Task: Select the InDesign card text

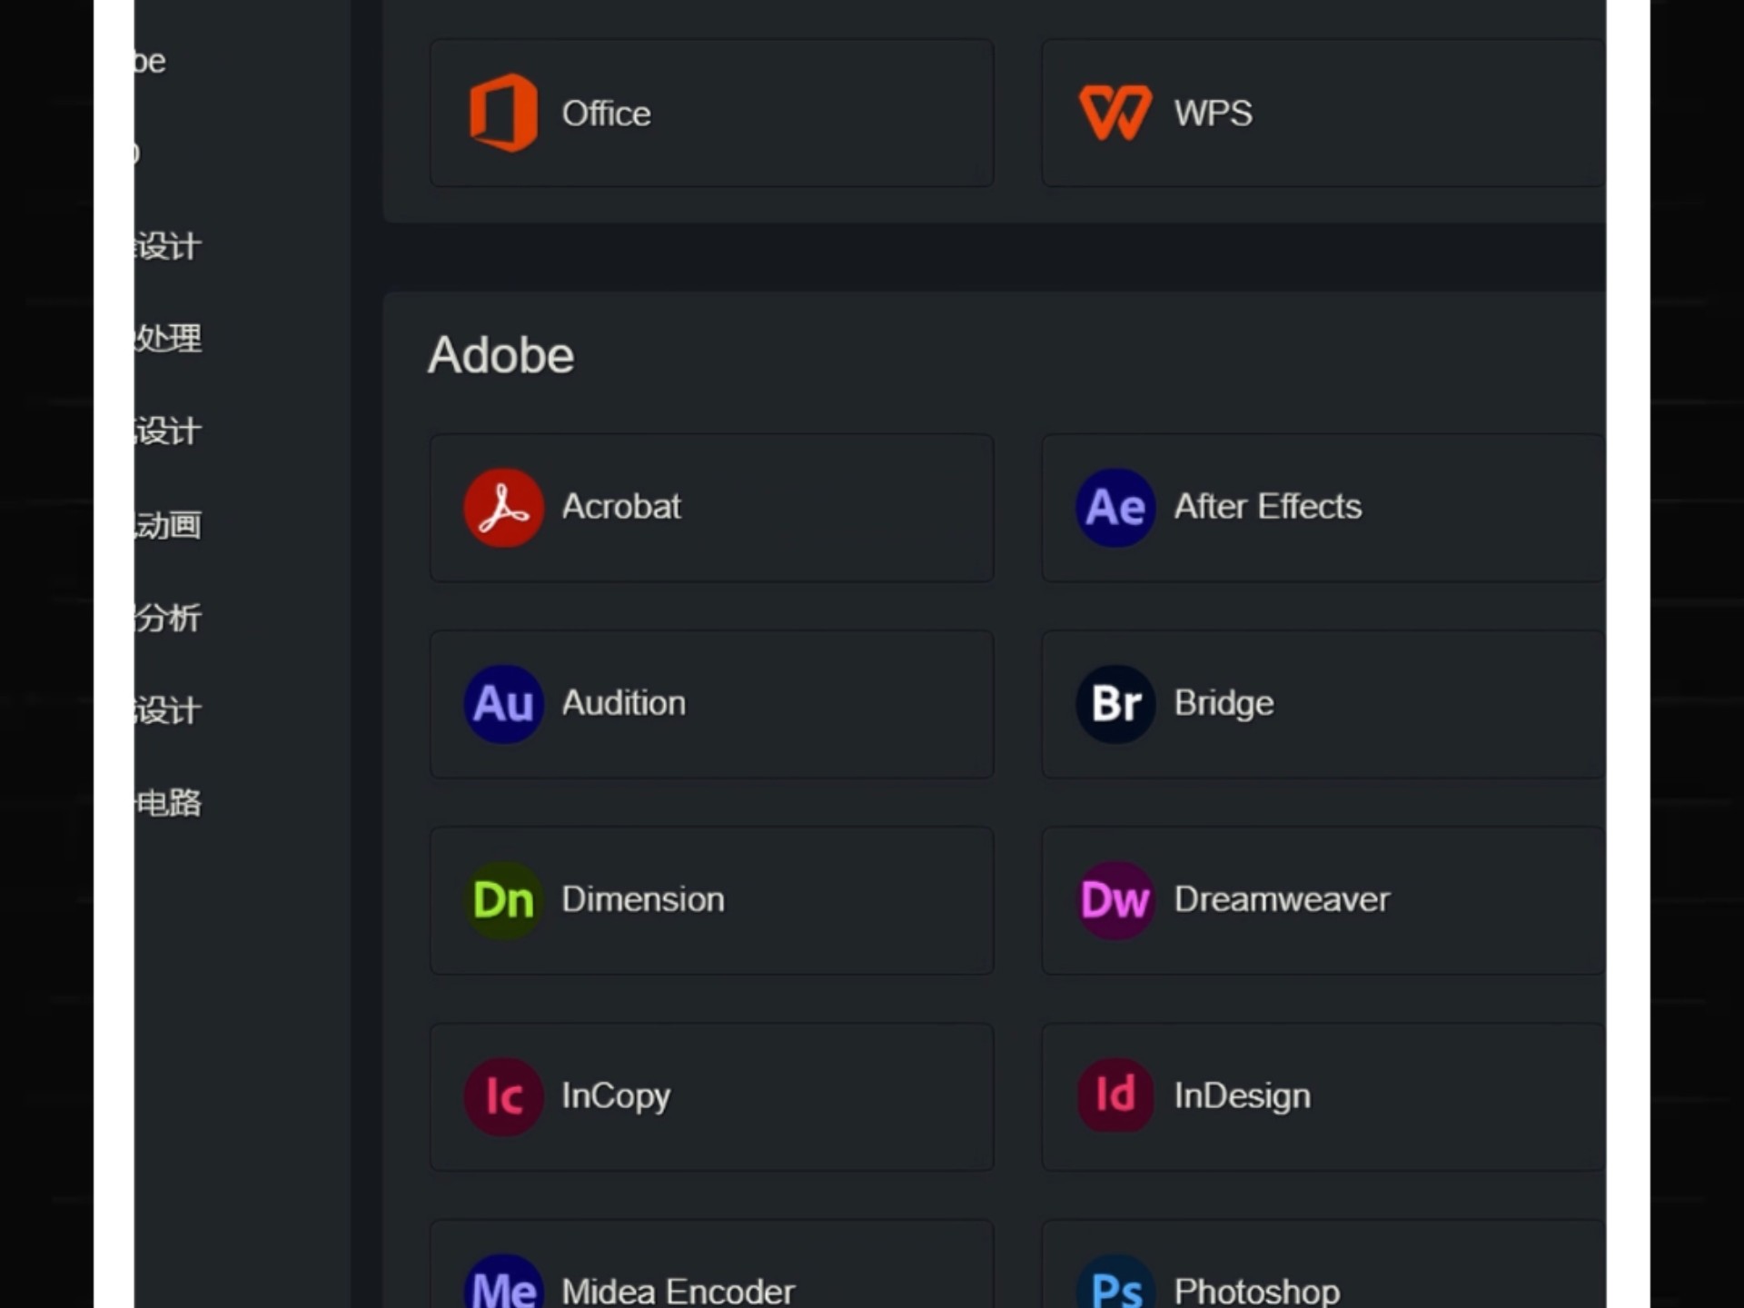Action: pyautogui.click(x=1242, y=1097)
